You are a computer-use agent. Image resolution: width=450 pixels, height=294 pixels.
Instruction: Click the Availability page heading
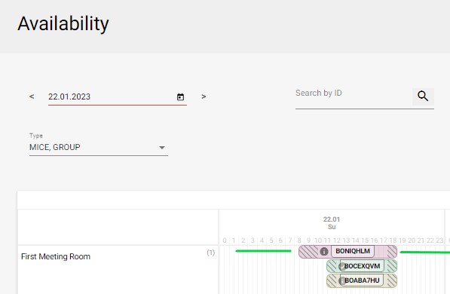(x=63, y=24)
